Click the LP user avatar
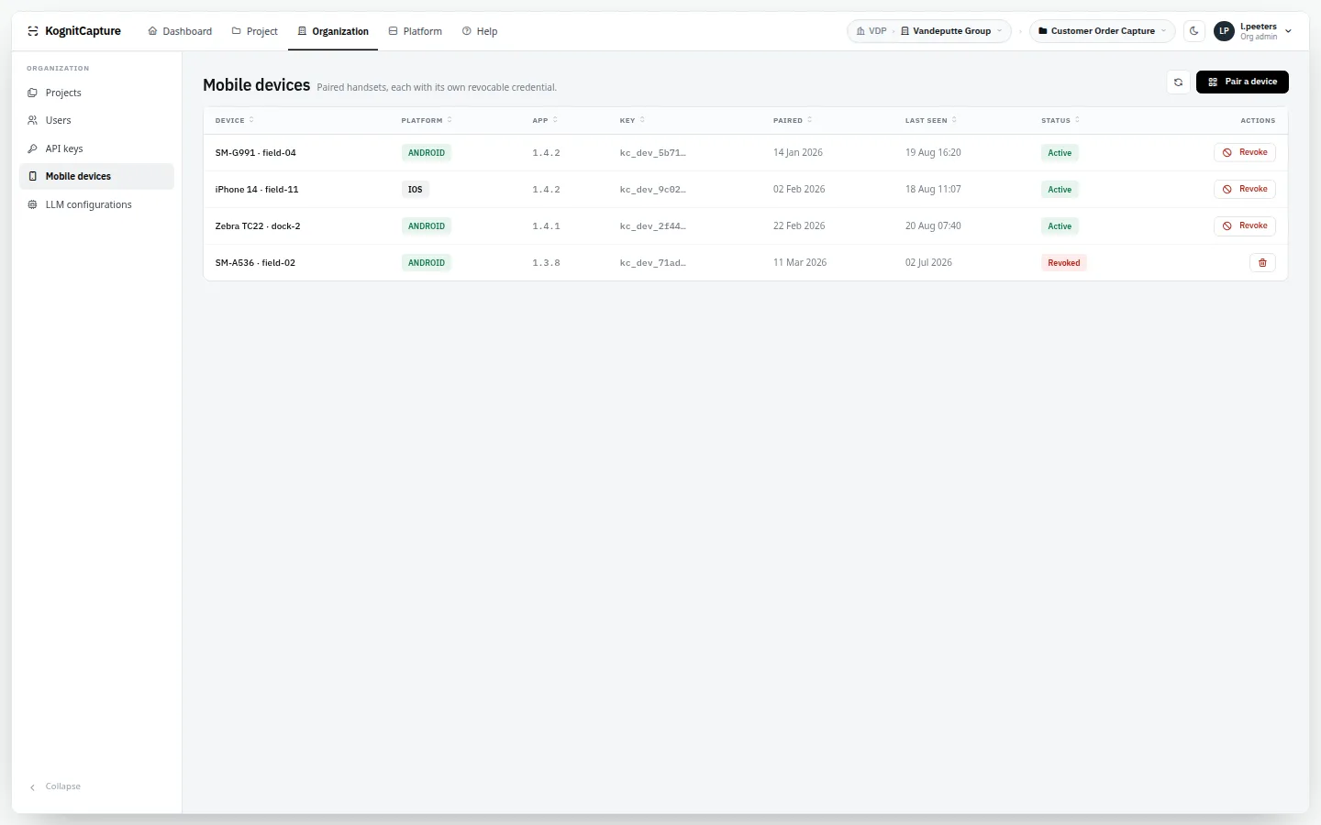Image resolution: width=1321 pixels, height=825 pixels. coord(1224,31)
